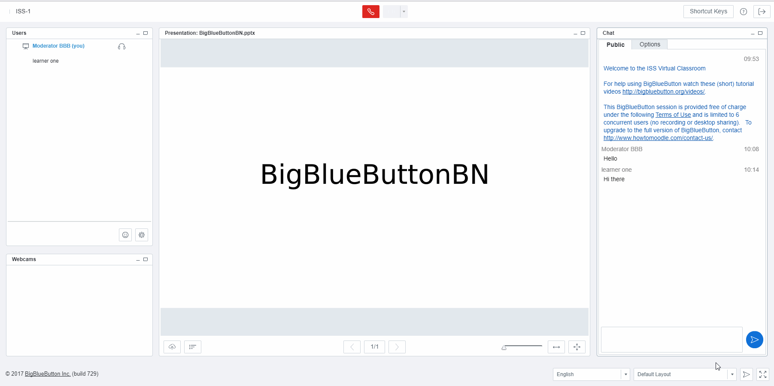Screen dimensions: 774x386
Task: Fit the slide to width
Action: pos(556,347)
